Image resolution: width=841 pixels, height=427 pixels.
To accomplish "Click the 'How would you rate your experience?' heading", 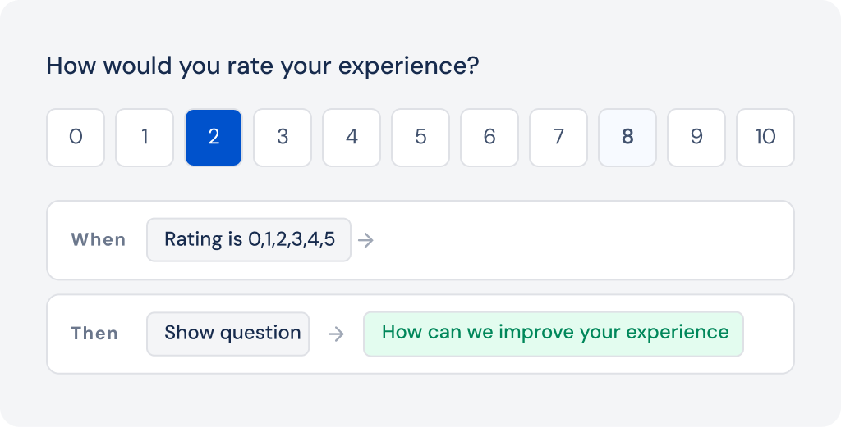I will [x=262, y=66].
